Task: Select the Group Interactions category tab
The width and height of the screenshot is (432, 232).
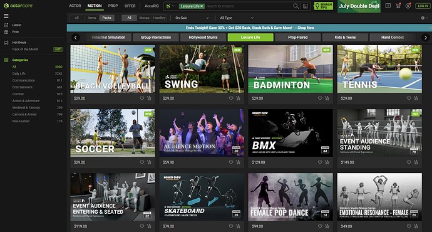Action: (x=156, y=37)
